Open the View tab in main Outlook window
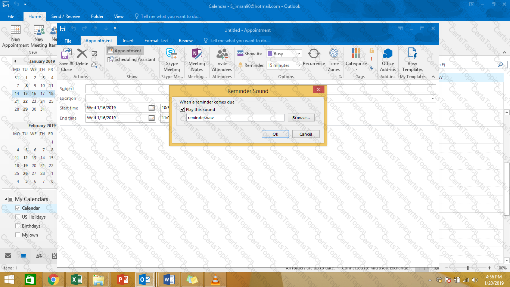The height and width of the screenshot is (287, 510). pyautogui.click(x=119, y=16)
